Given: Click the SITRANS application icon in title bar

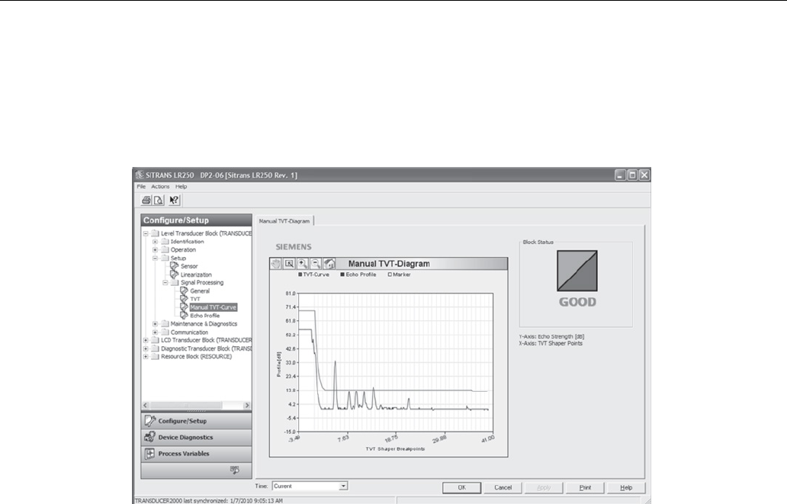Looking at the screenshot, I should [x=140, y=175].
